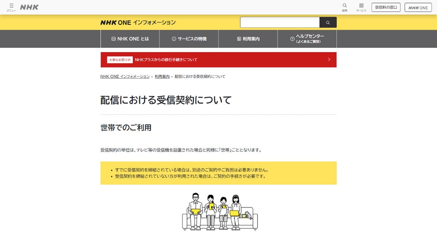The width and height of the screenshot is (437, 231).
Task: Open the NHK ONE インフォメーション breadcrumb link
Action: click(x=125, y=76)
